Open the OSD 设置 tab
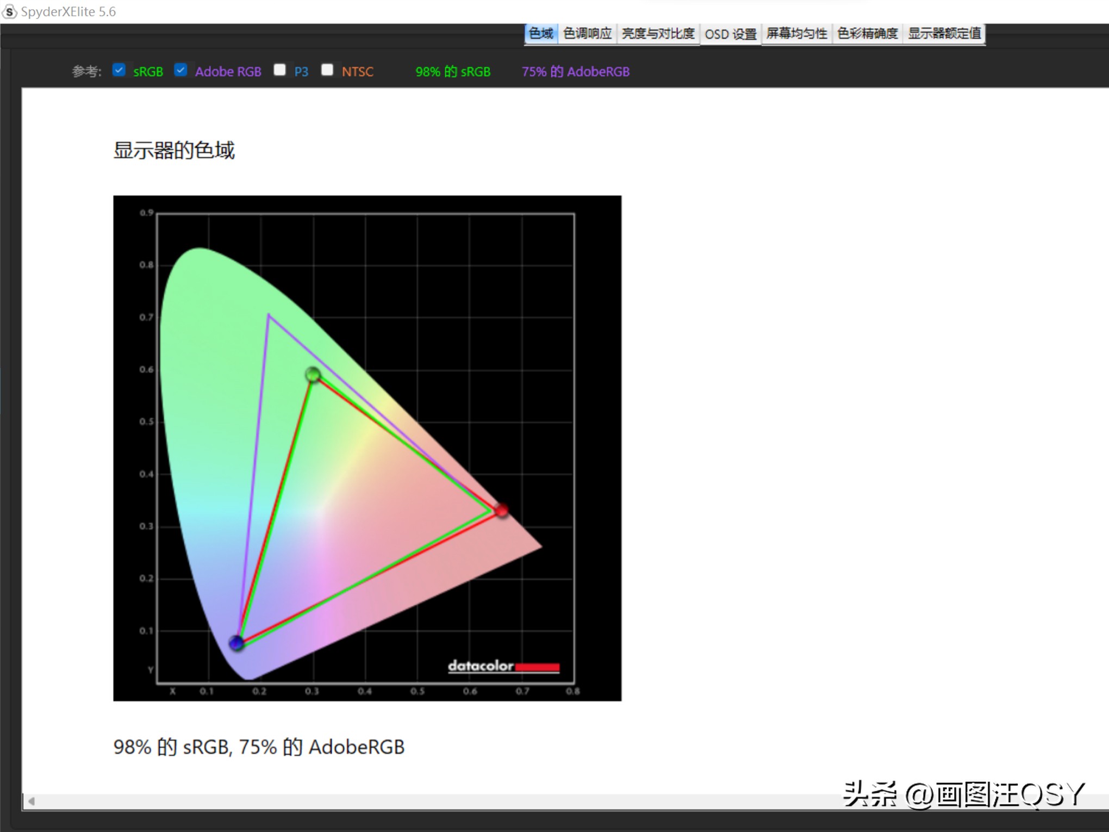 pyautogui.click(x=730, y=33)
